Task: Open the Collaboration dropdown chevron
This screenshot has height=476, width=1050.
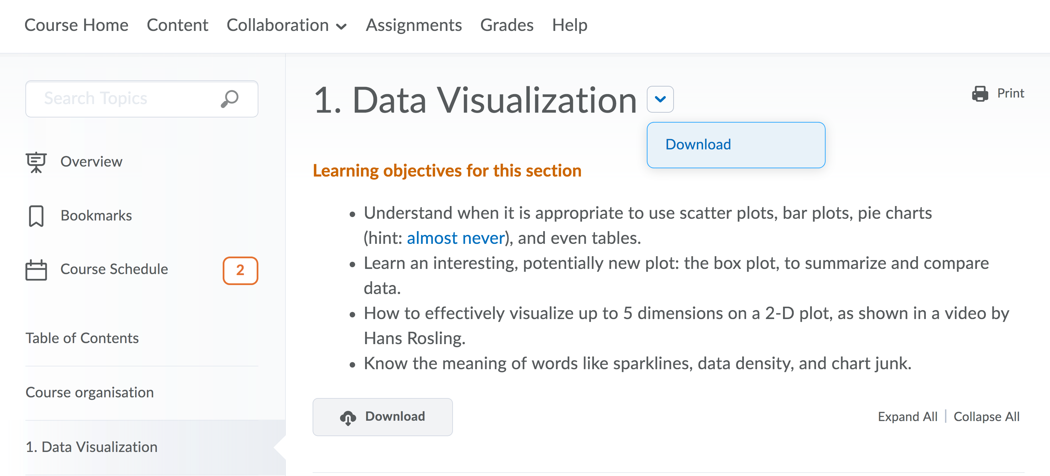Action: [341, 26]
